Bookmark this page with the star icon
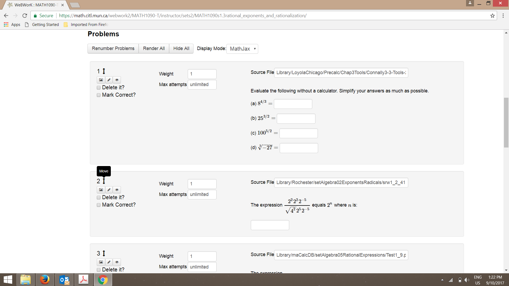Screen dimensions: 509x286 [492, 16]
